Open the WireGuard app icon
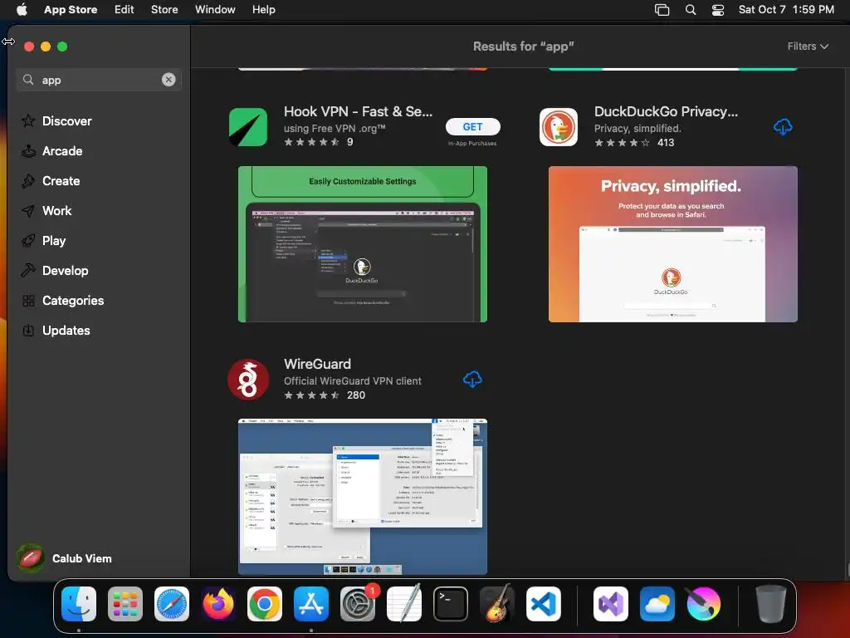 pyautogui.click(x=248, y=380)
